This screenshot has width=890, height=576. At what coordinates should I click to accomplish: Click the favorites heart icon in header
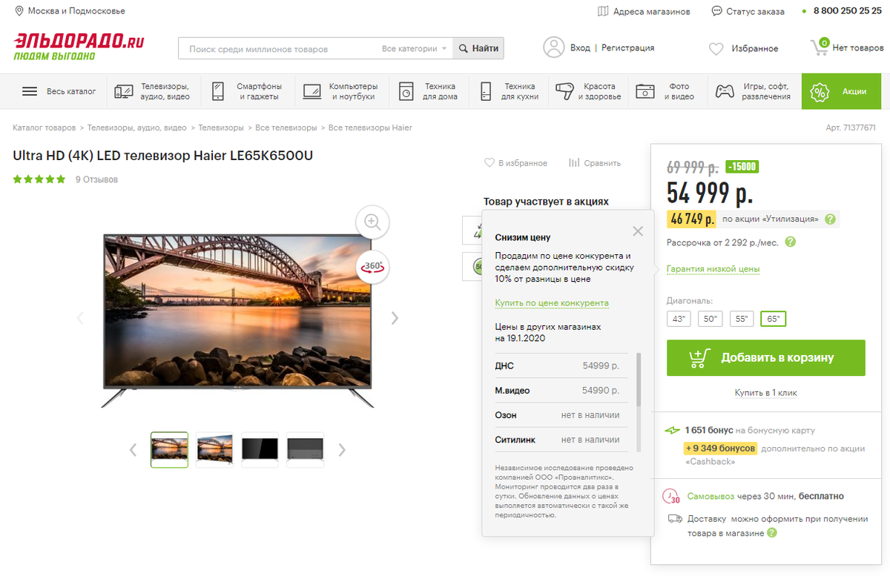pyautogui.click(x=716, y=48)
